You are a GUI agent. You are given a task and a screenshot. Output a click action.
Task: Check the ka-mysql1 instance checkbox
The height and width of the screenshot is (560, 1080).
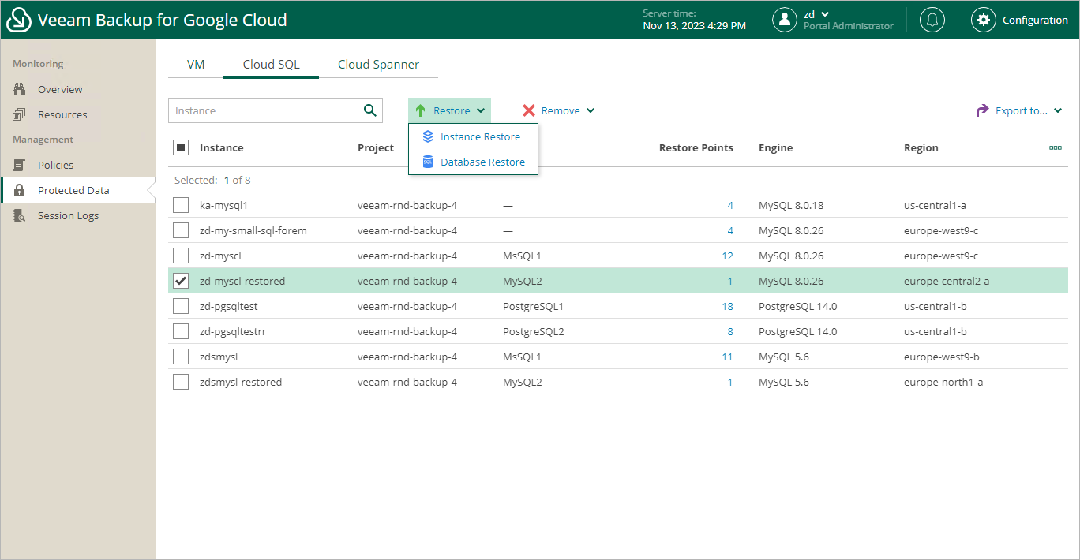[x=181, y=205]
